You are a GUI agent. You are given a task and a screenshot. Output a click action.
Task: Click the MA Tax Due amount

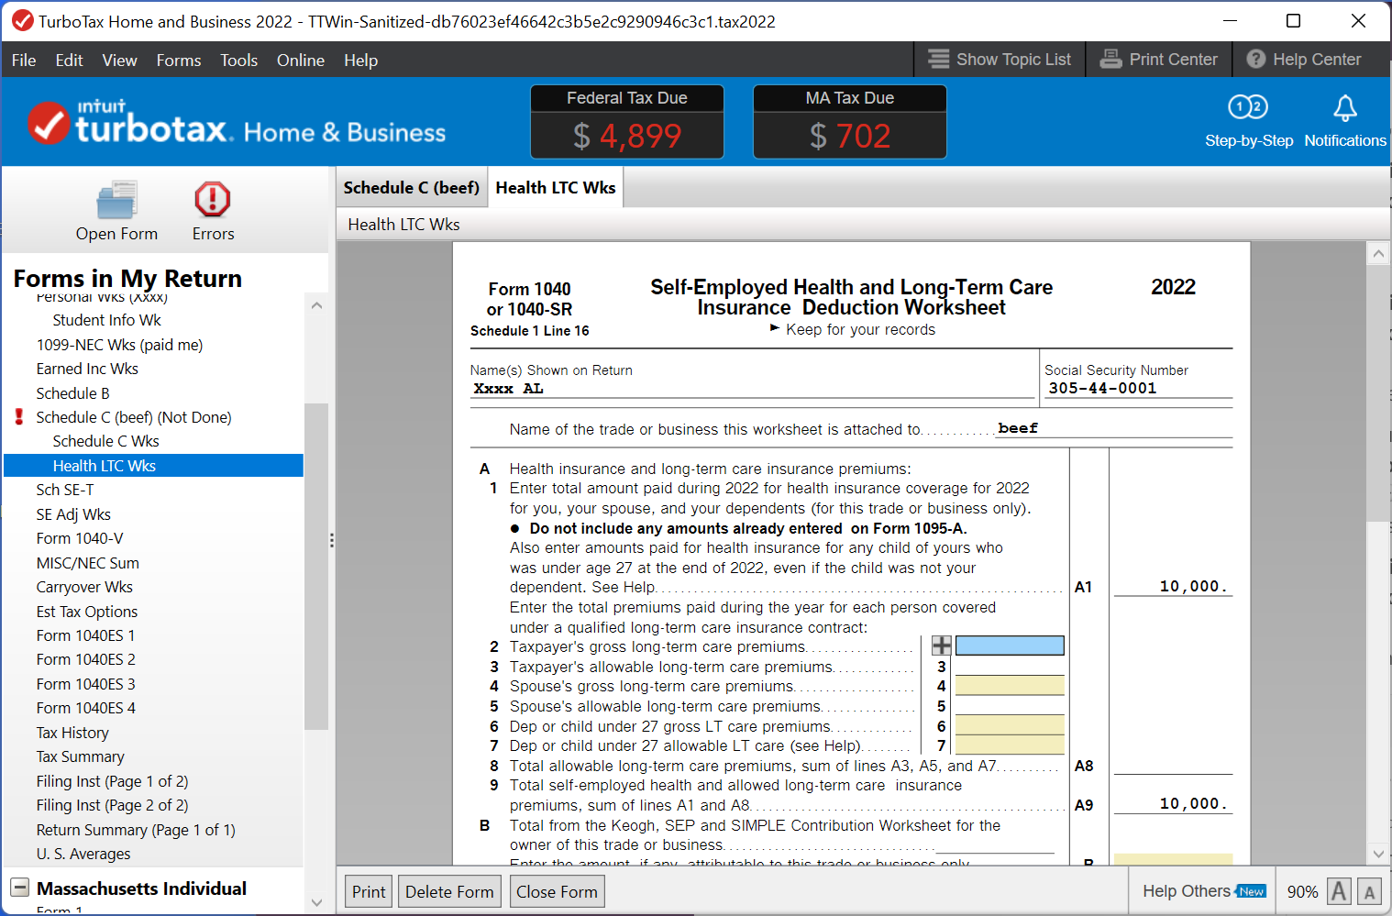coord(850,136)
